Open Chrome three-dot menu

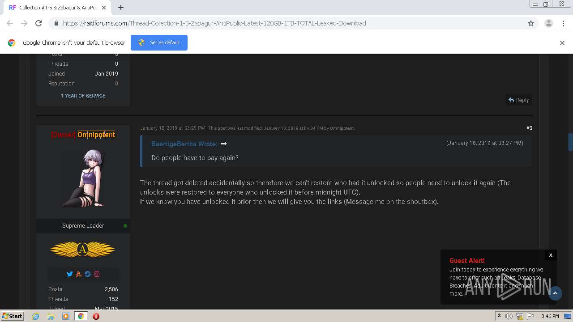[x=563, y=23]
